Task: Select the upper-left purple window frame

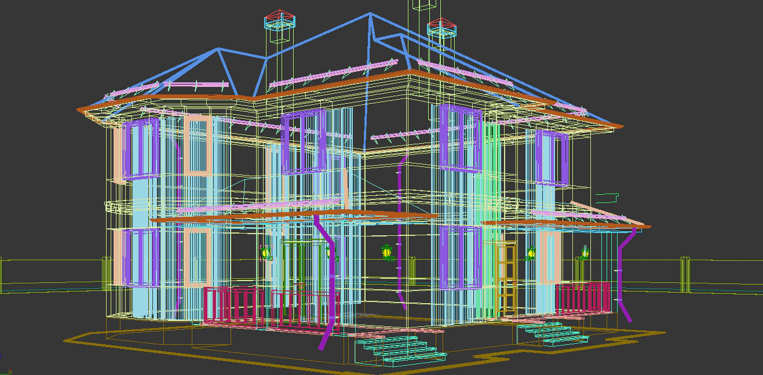Action: (141, 148)
